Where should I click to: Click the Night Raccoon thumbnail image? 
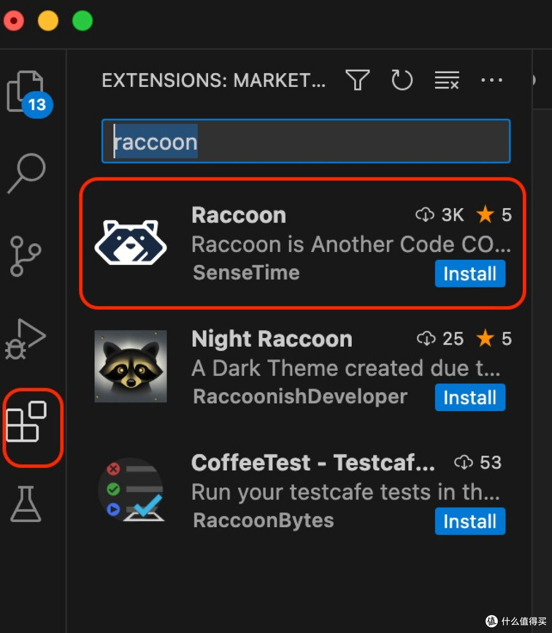tap(131, 366)
